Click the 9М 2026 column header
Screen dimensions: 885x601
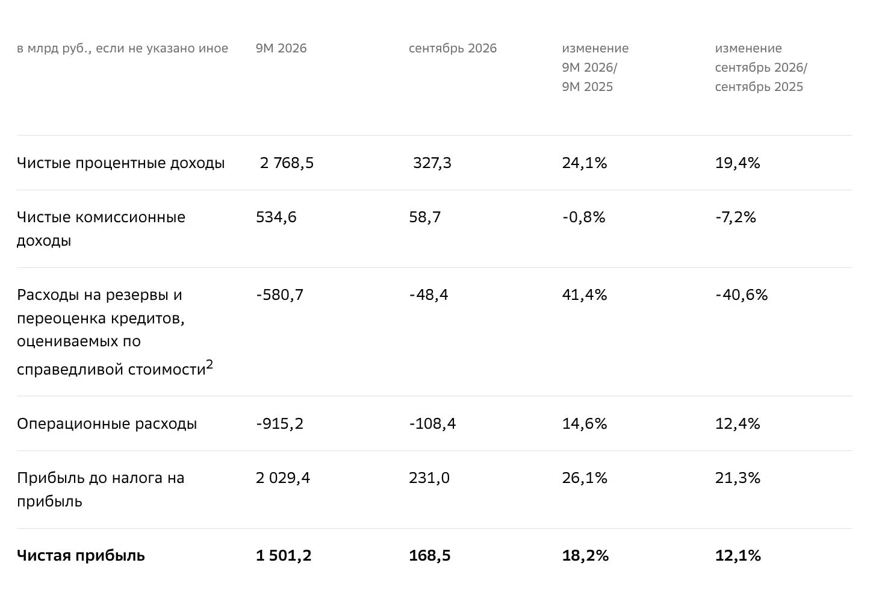tap(281, 48)
